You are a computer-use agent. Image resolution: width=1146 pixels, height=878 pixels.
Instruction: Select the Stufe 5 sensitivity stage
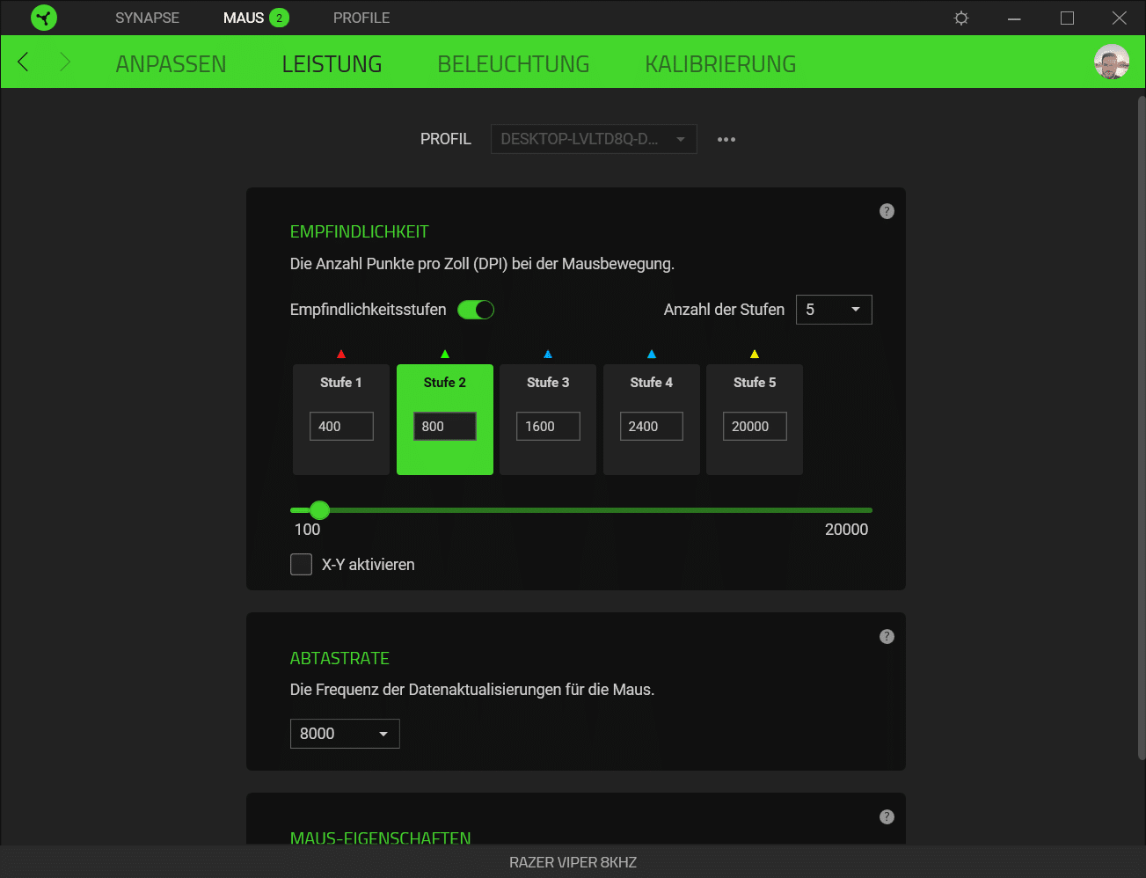tap(755, 384)
